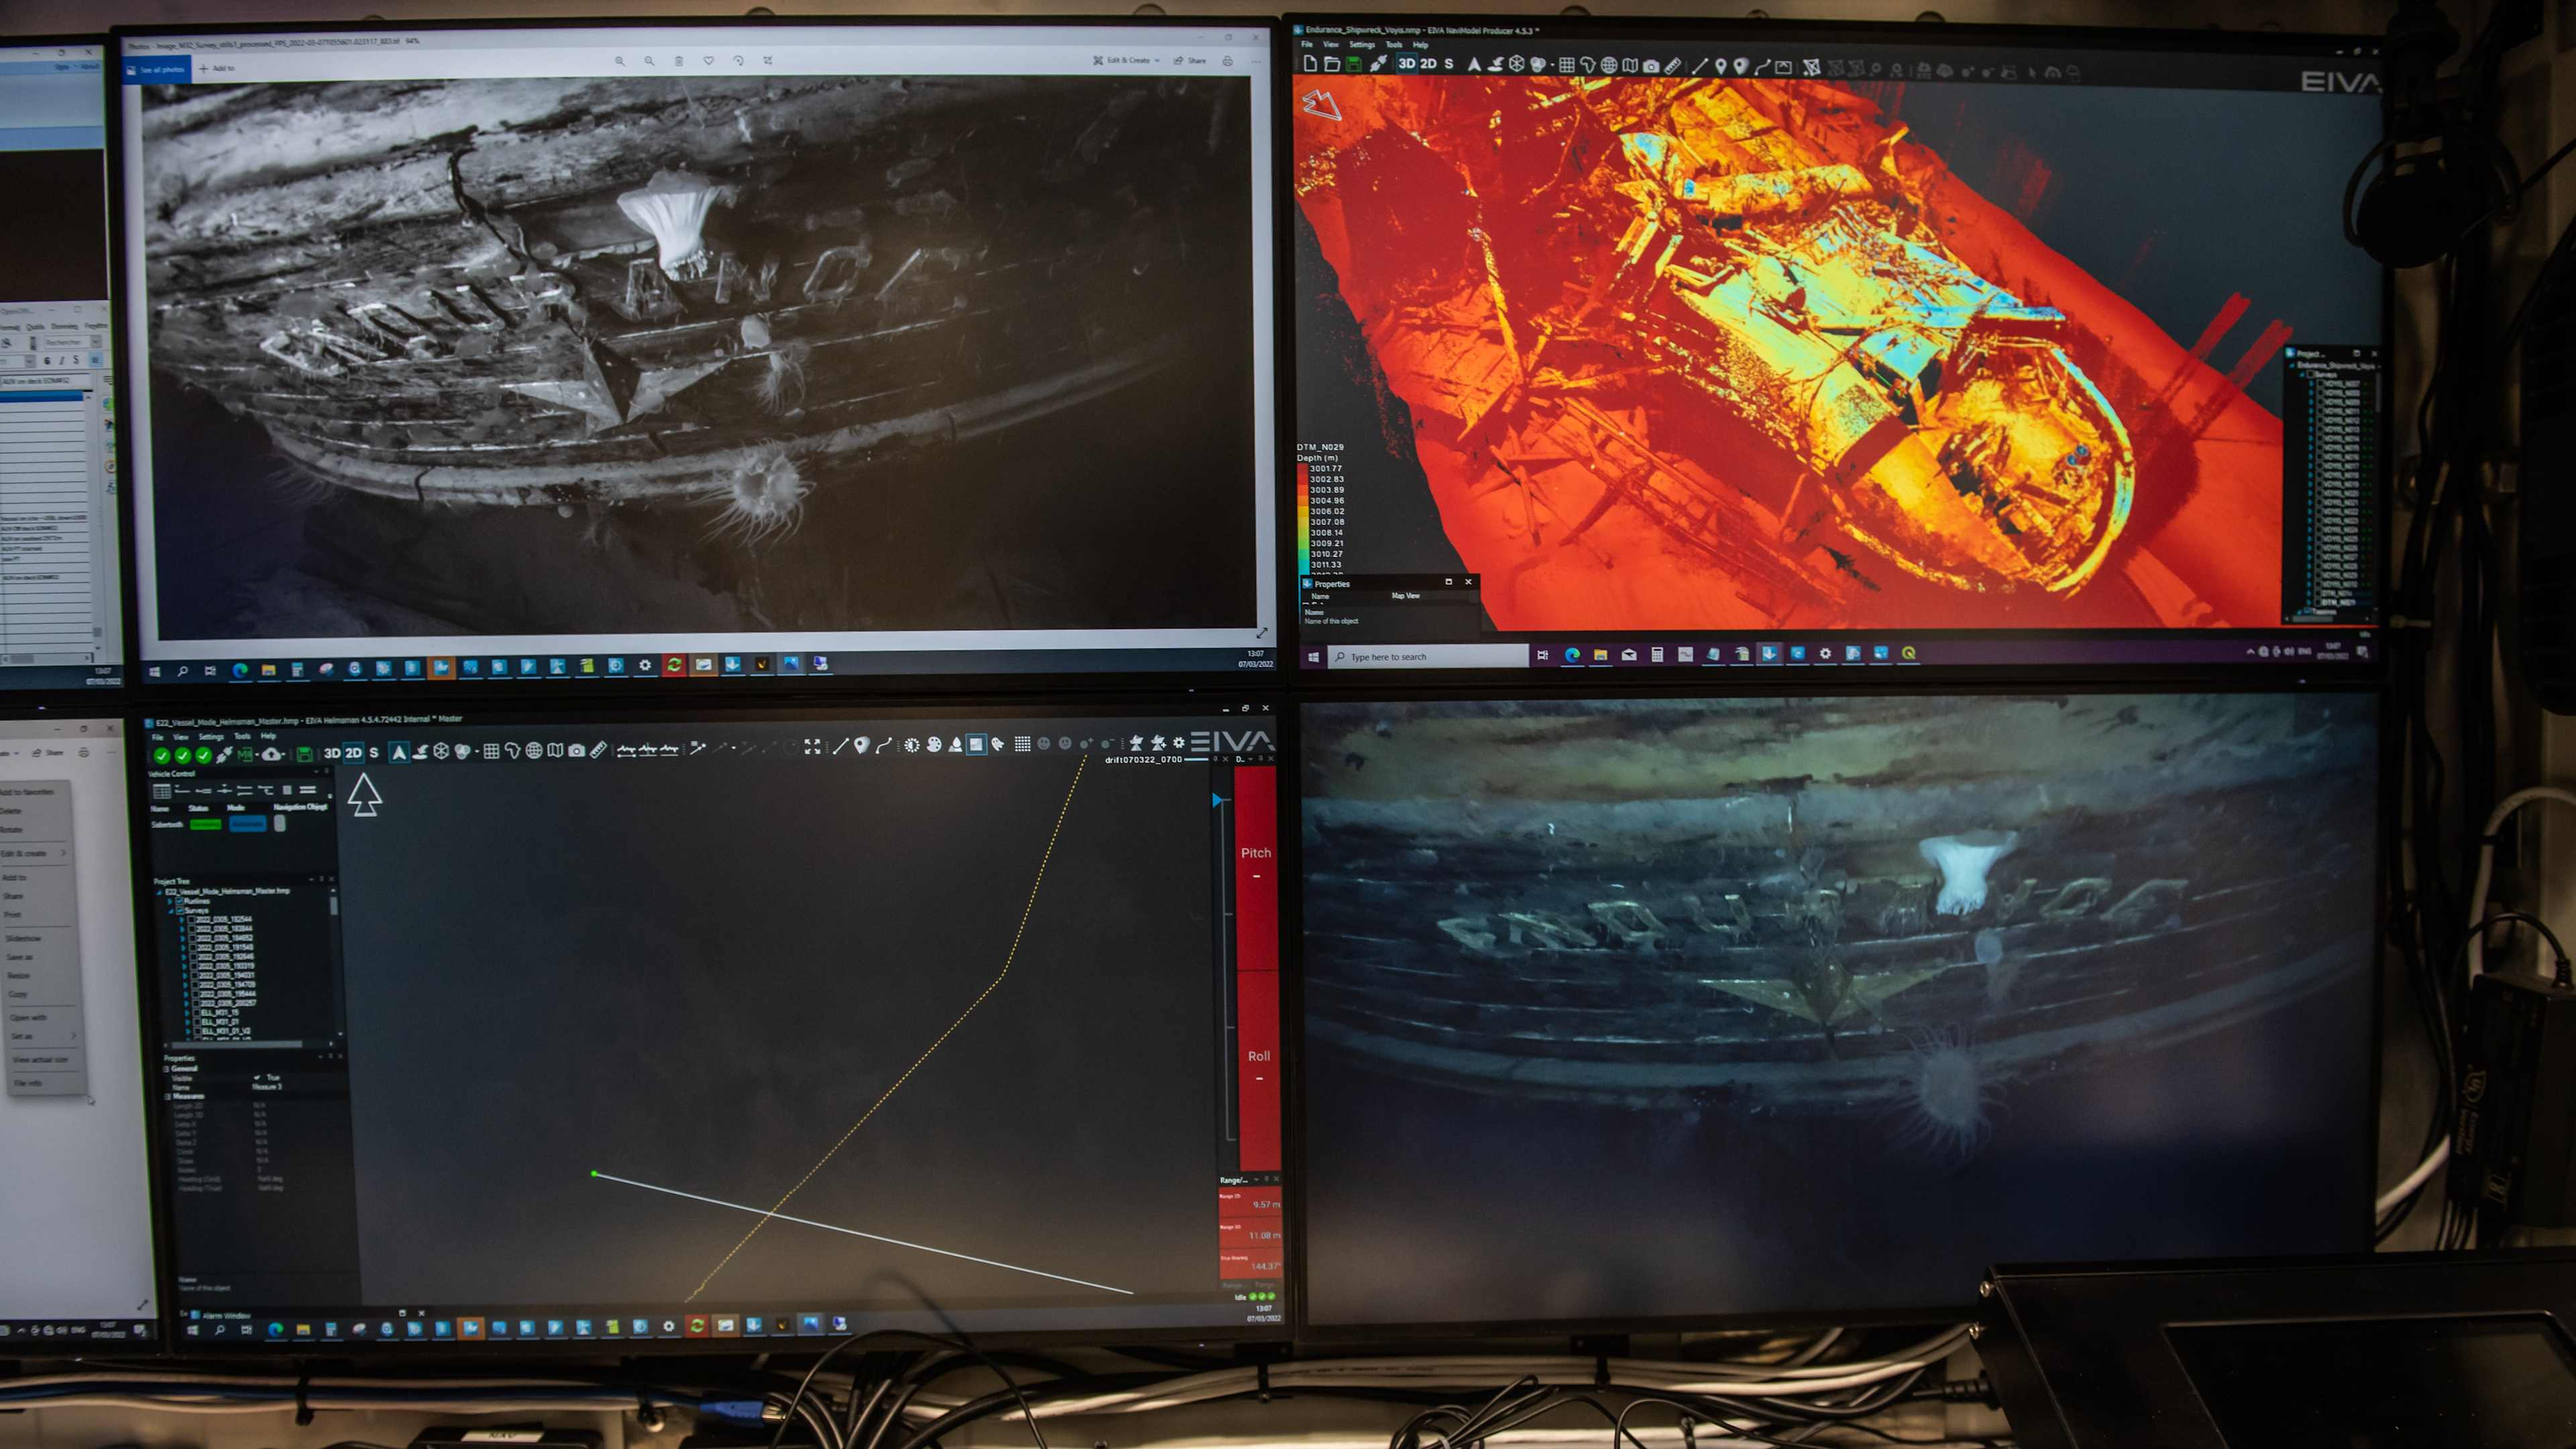Screen dimensions: 2576x1449
Task: Click the waypoint pin icon in NaviModel toolbar
Action: point(1720,67)
